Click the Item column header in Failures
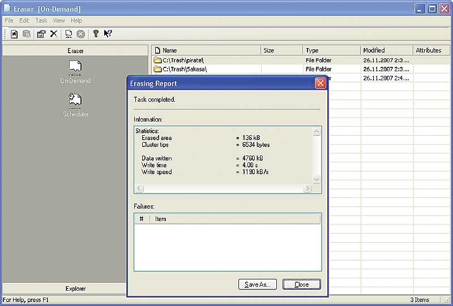The width and height of the screenshot is (453, 306). [235, 219]
